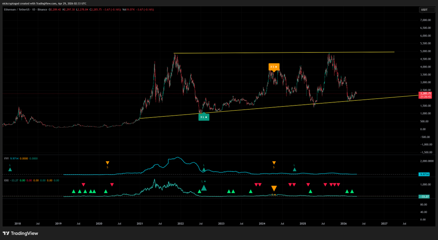Viewport: 438px width, 240px height.
Task: Click the -1,500.00 price axis label
Action: 427,152
